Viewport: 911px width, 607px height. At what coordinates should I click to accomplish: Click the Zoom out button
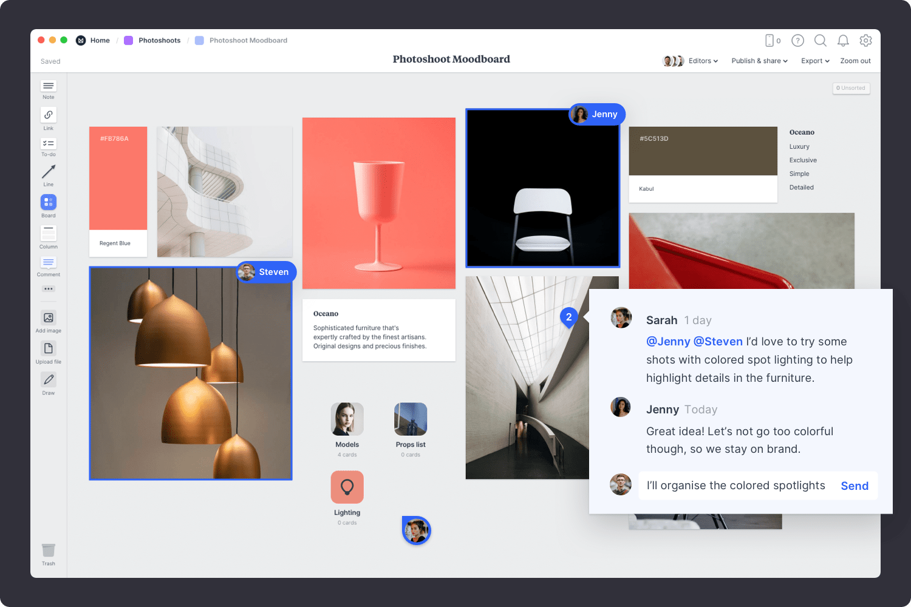pos(855,61)
